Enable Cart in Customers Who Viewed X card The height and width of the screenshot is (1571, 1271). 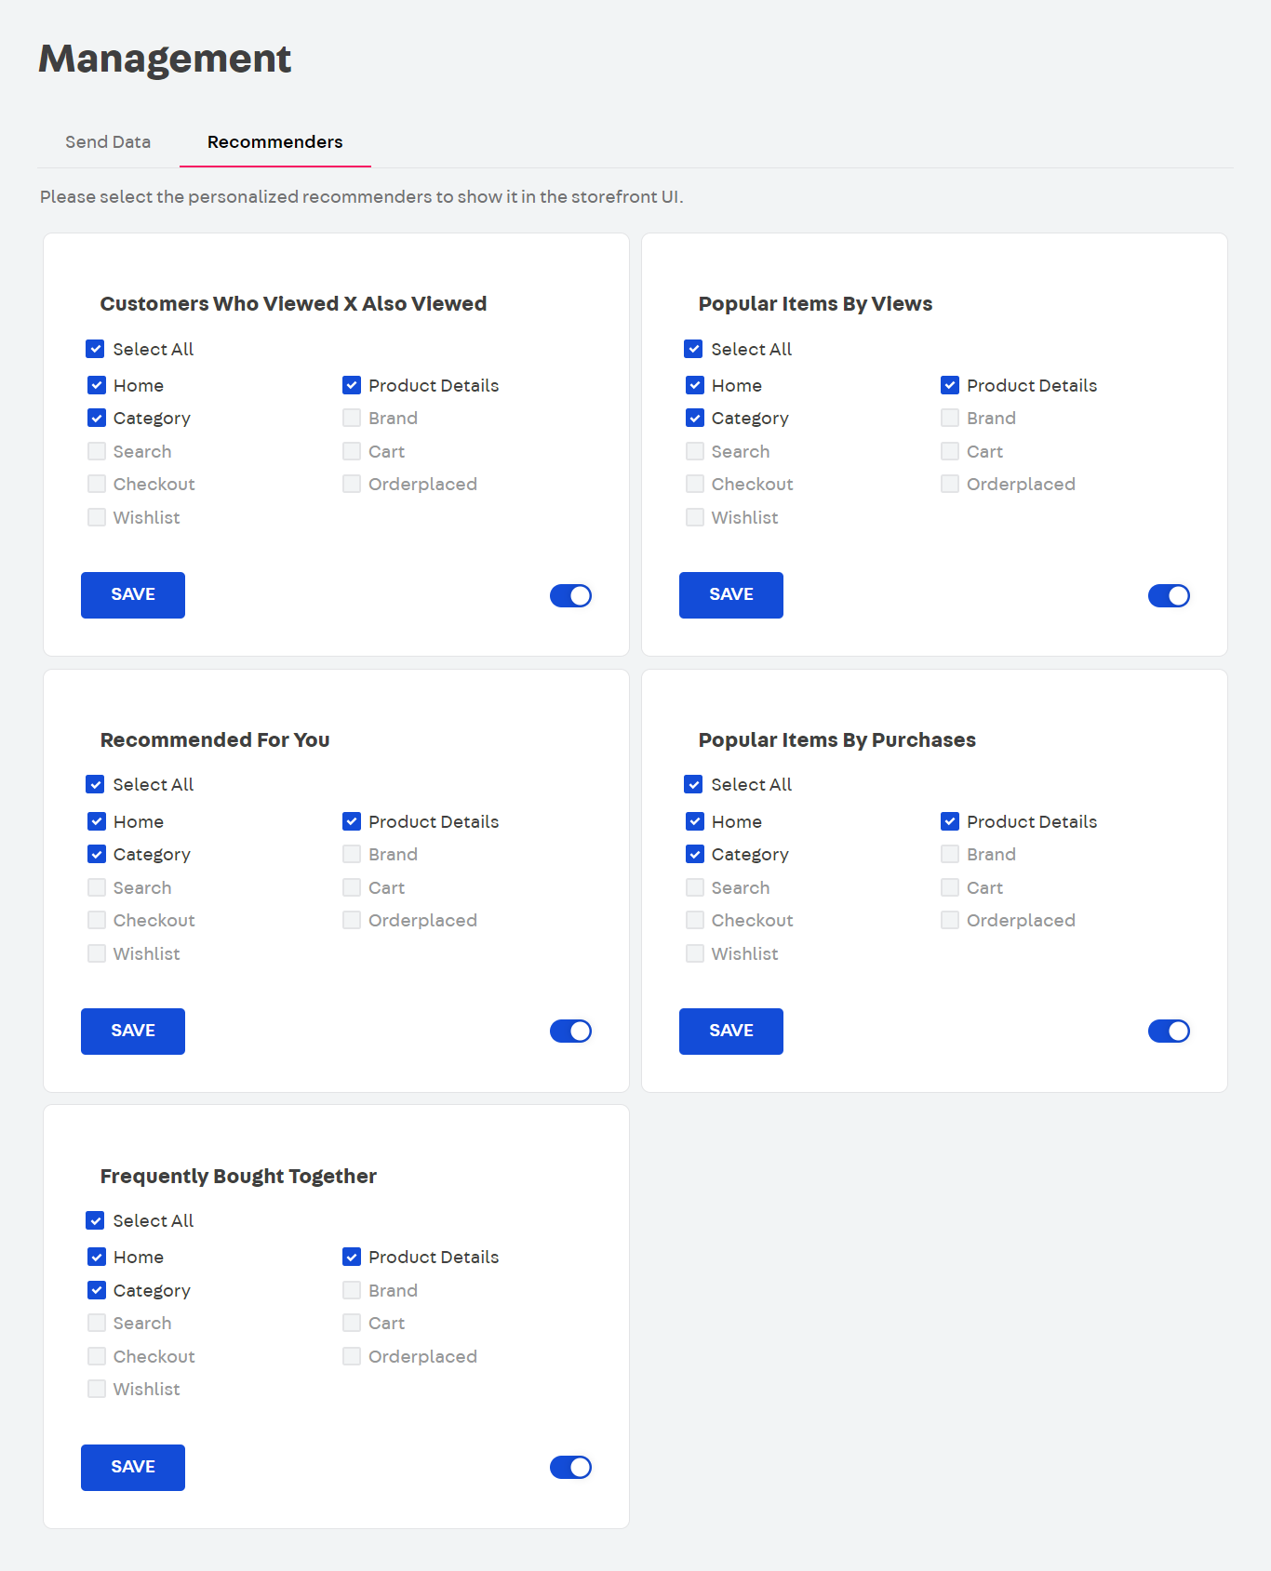point(352,451)
